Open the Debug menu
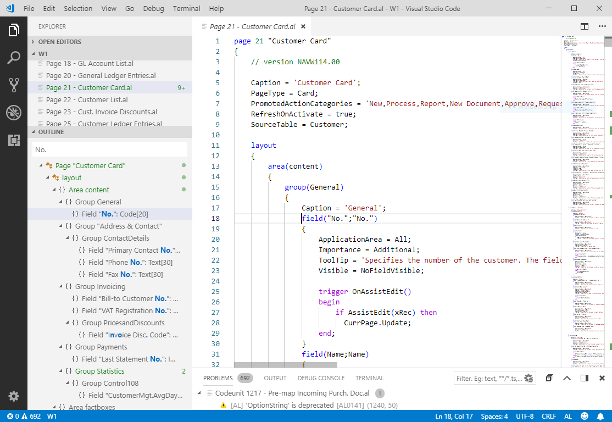 pyautogui.click(x=153, y=8)
